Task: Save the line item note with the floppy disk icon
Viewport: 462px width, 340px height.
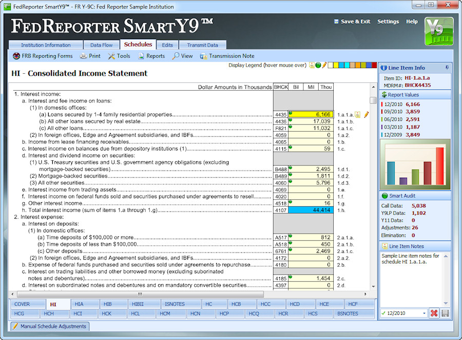Action: tap(445, 313)
